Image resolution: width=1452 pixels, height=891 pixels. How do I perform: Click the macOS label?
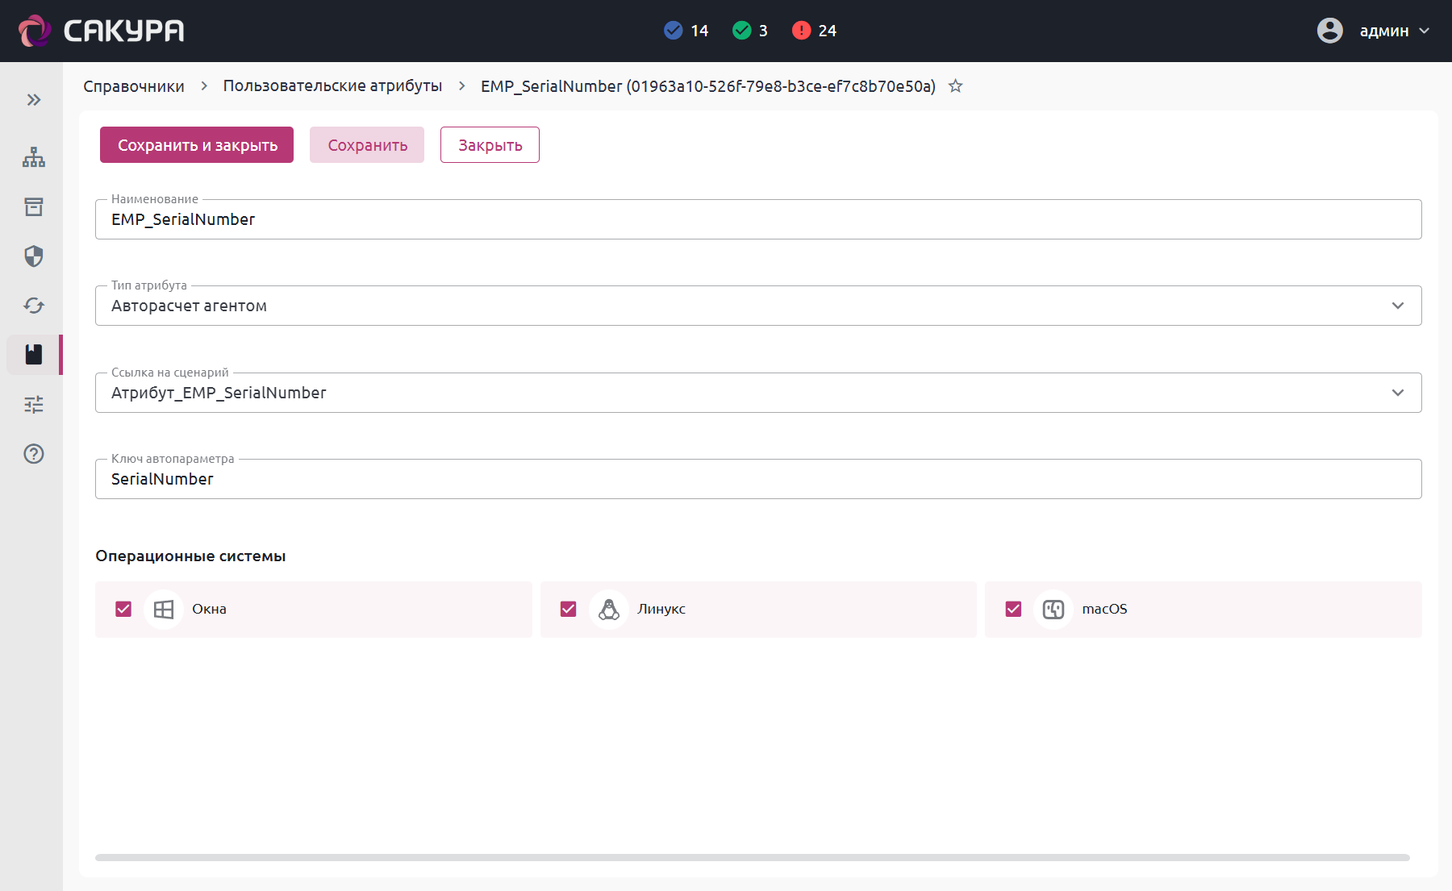click(1104, 610)
